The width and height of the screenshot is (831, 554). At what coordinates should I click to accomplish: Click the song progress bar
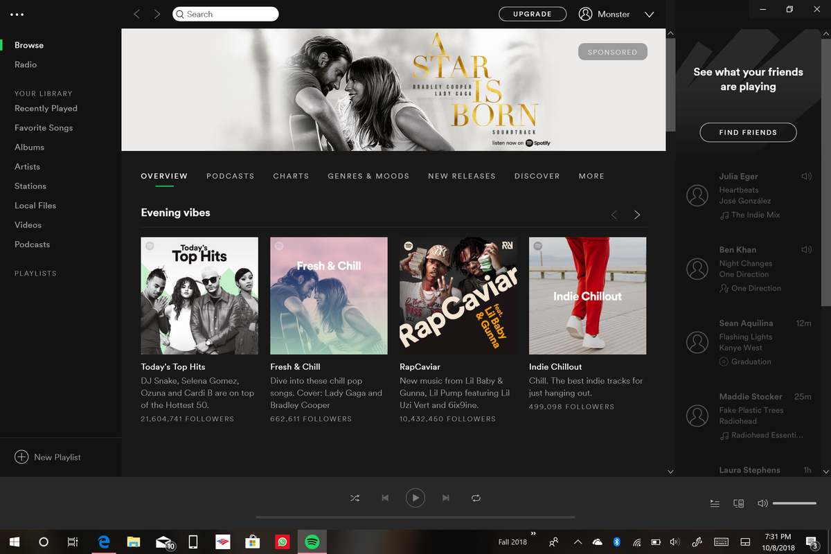(x=415, y=517)
